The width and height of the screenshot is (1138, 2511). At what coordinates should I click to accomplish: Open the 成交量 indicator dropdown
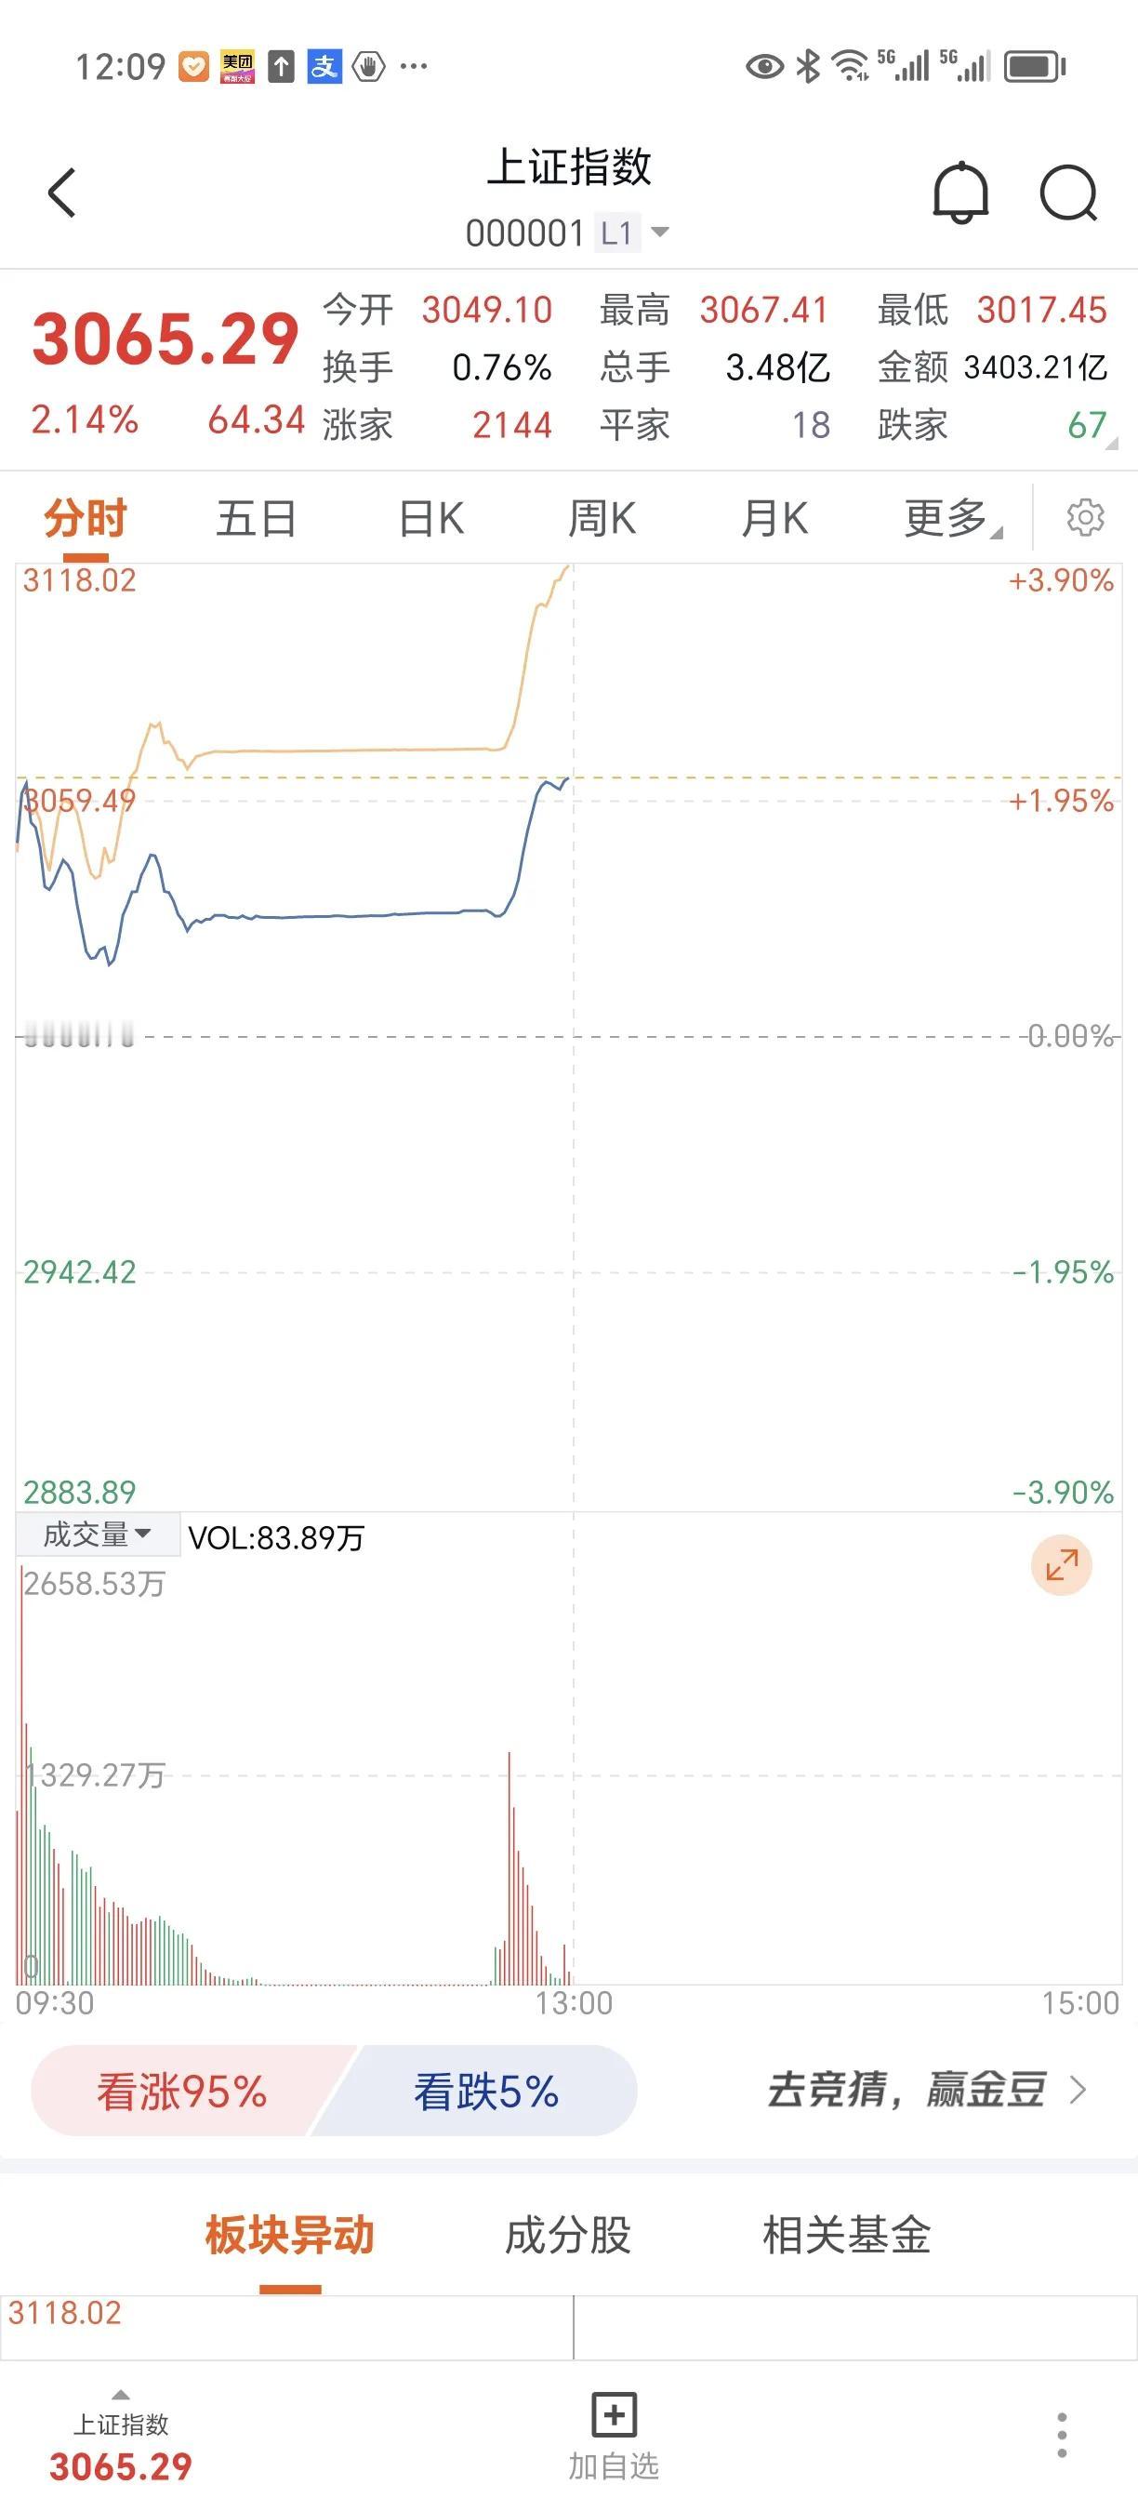point(98,1535)
